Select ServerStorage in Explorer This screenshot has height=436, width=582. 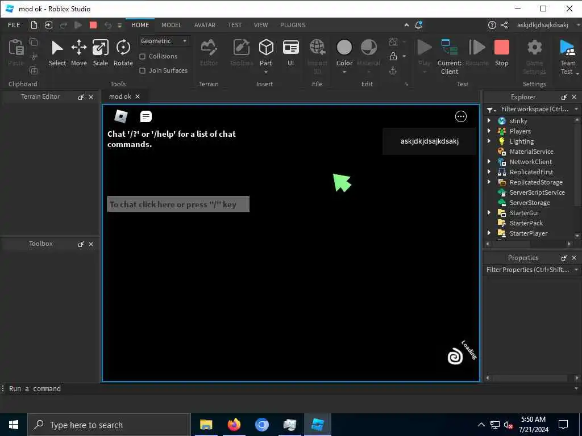pos(530,203)
